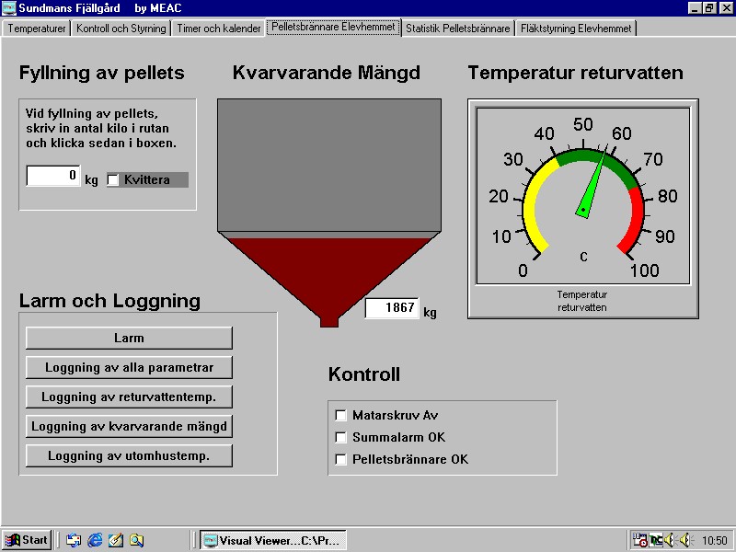Click the pellet fill kilo input field
This screenshot has height=552, width=736.
tap(53, 176)
